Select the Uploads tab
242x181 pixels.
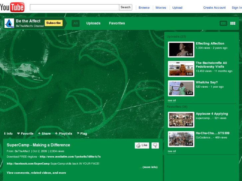pos(94,23)
